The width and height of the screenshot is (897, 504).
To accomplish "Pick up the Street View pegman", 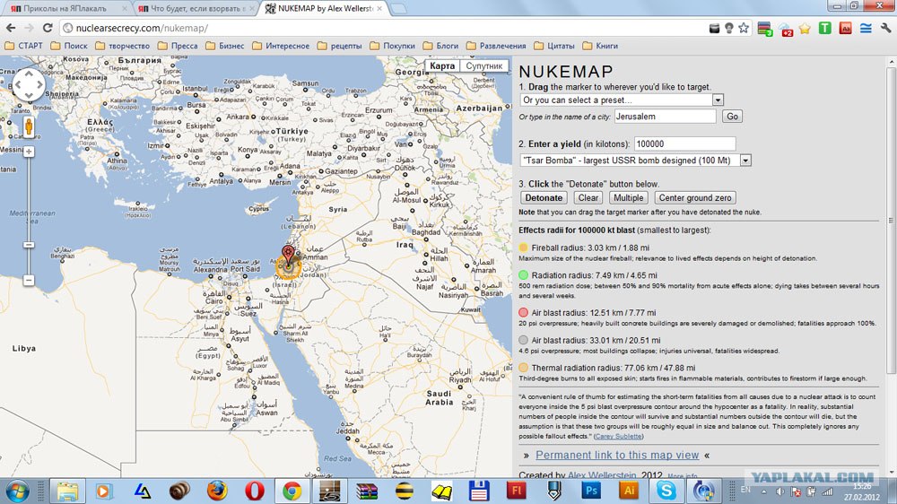I will [x=29, y=126].
